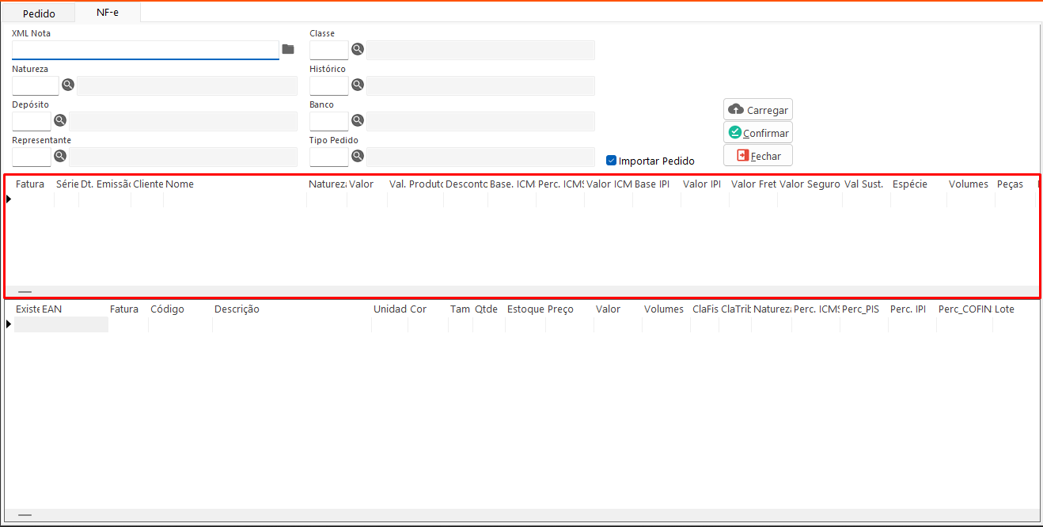Open the Histórico search magnifier

[x=358, y=85]
